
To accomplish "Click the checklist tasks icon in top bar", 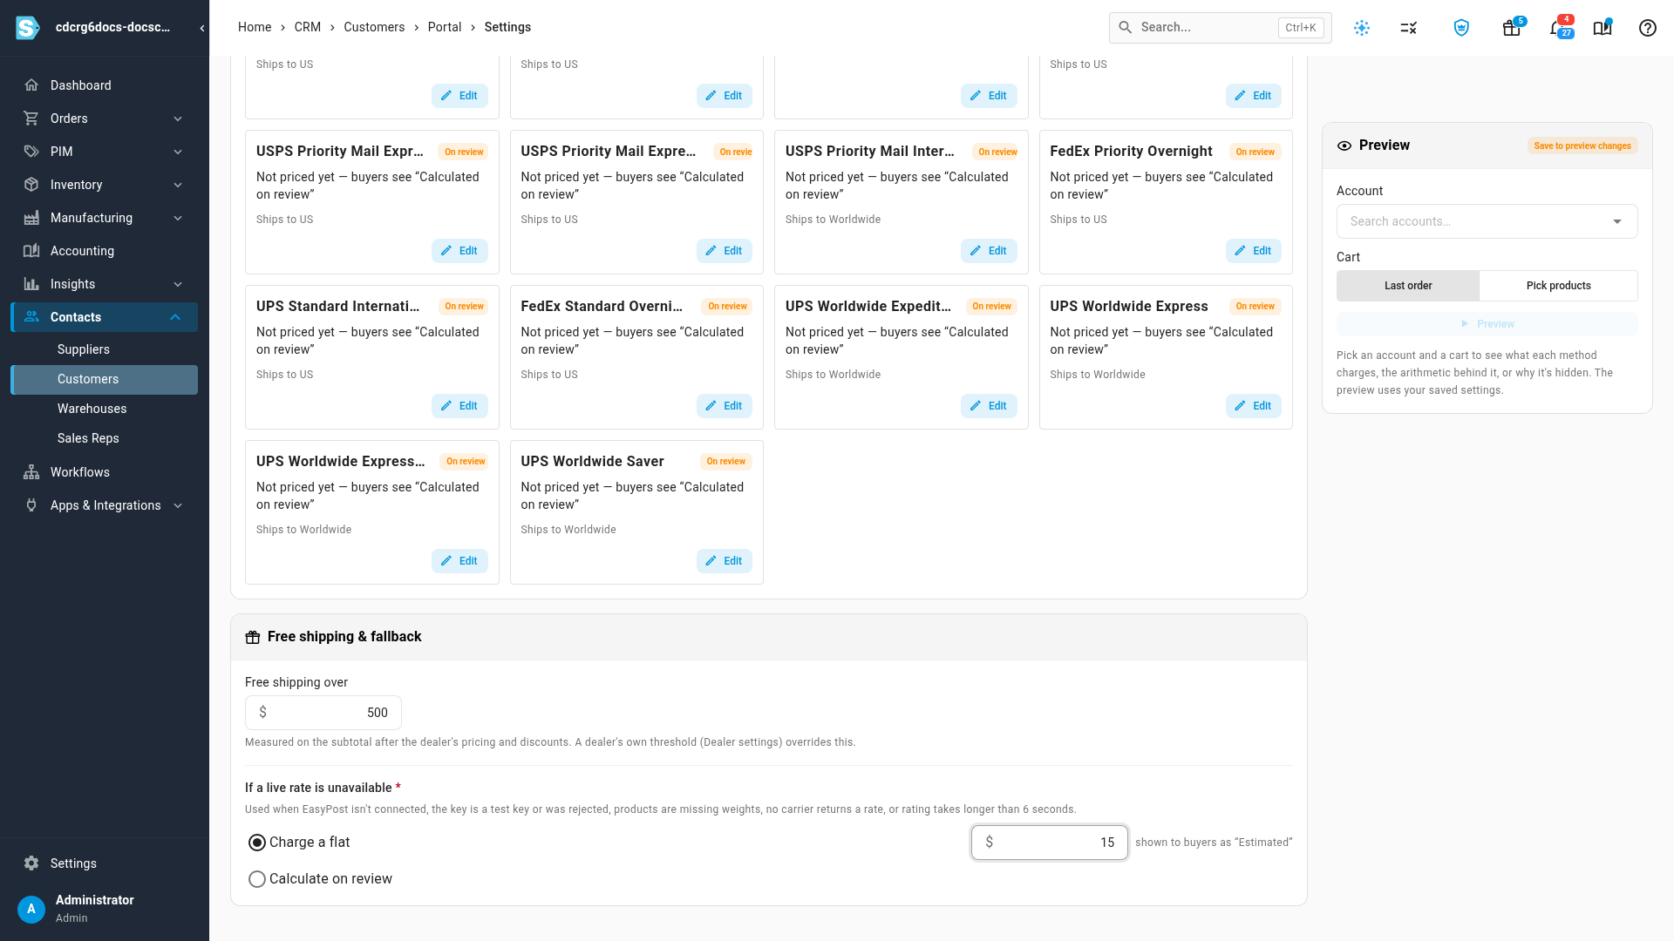I will tap(1409, 28).
